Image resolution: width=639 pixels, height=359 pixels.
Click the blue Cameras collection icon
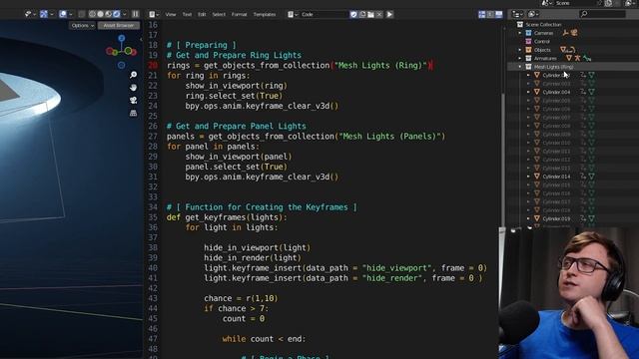(x=528, y=33)
